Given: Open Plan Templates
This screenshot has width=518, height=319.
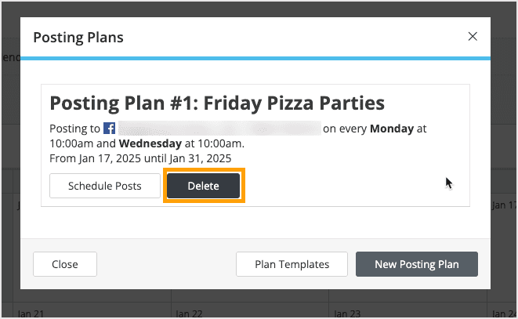Looking at the screenshot, I should (292, 264).
